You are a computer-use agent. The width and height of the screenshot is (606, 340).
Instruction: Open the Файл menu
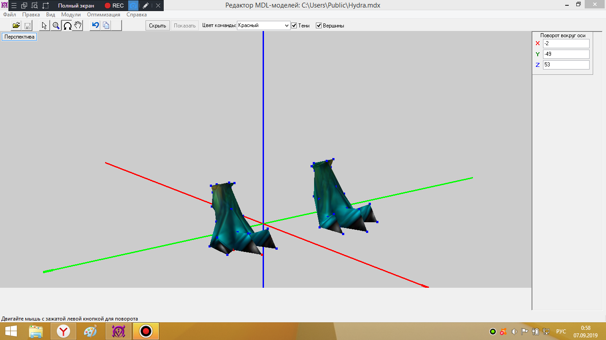pos(9,15)
